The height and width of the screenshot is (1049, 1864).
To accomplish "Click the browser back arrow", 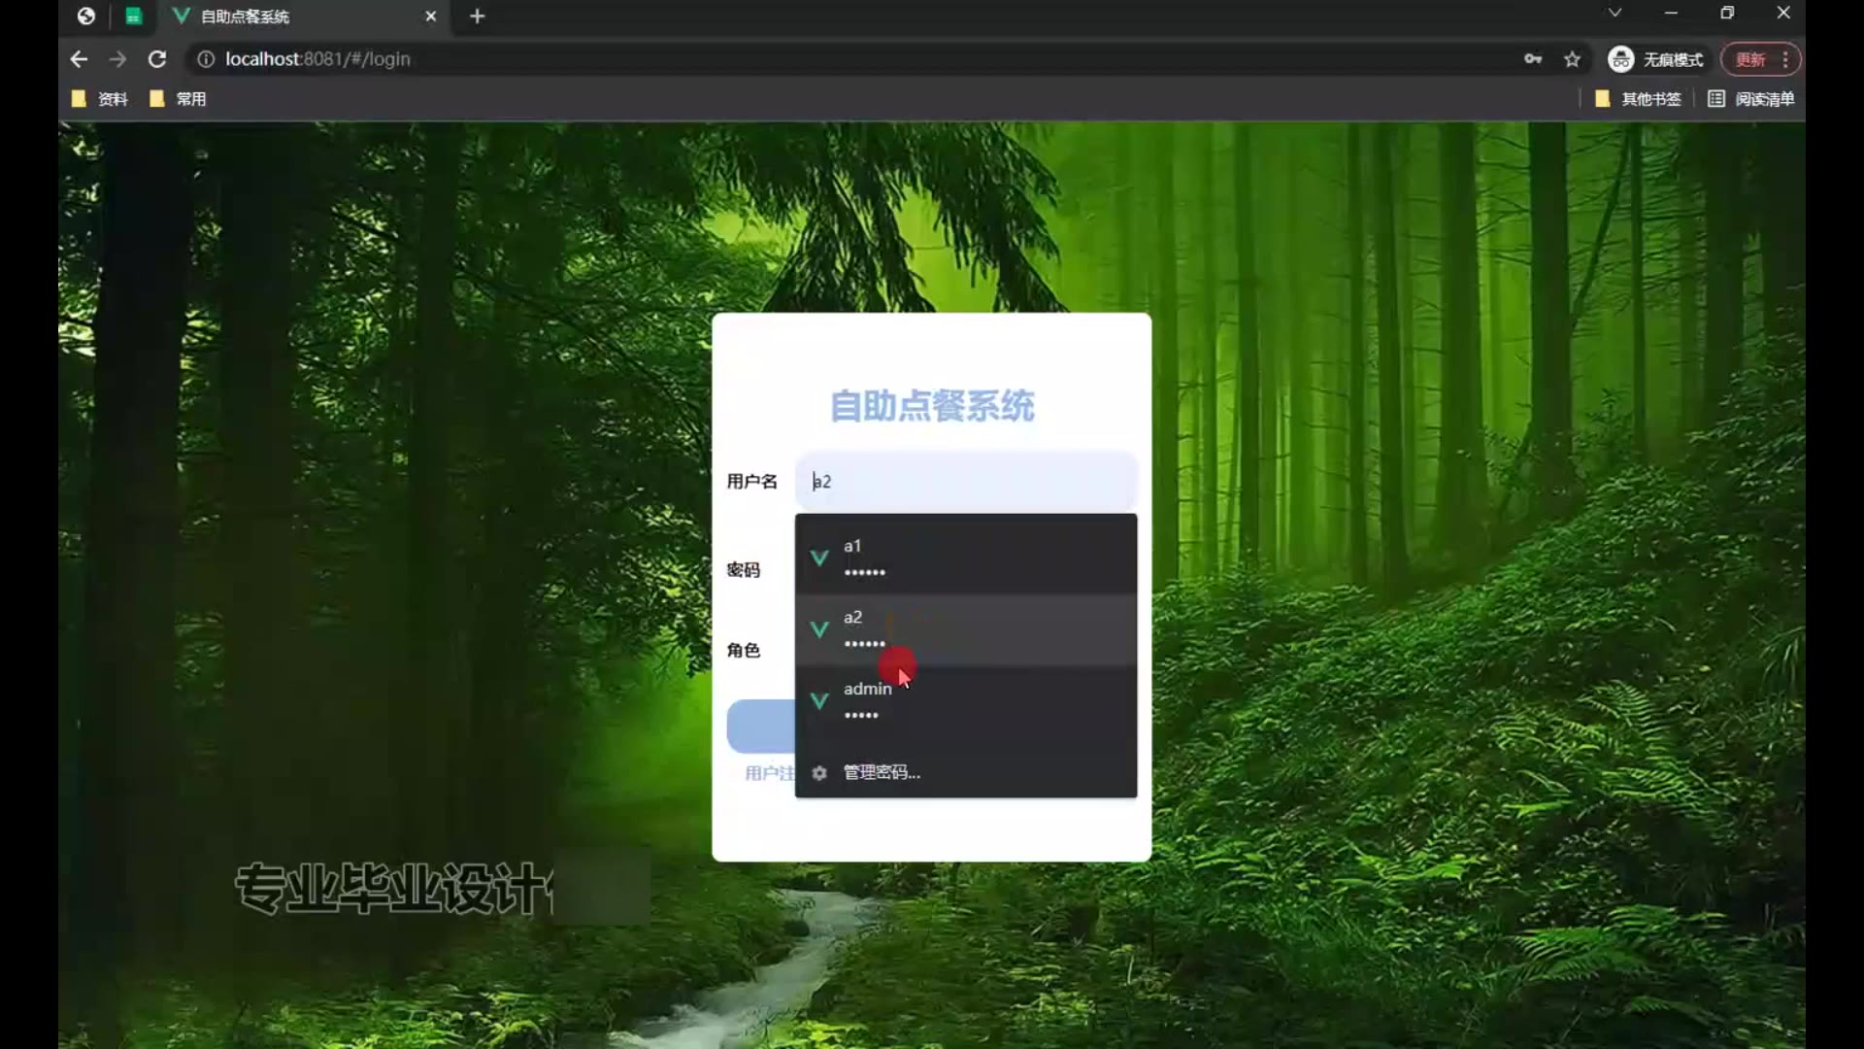I will (79, 59).
